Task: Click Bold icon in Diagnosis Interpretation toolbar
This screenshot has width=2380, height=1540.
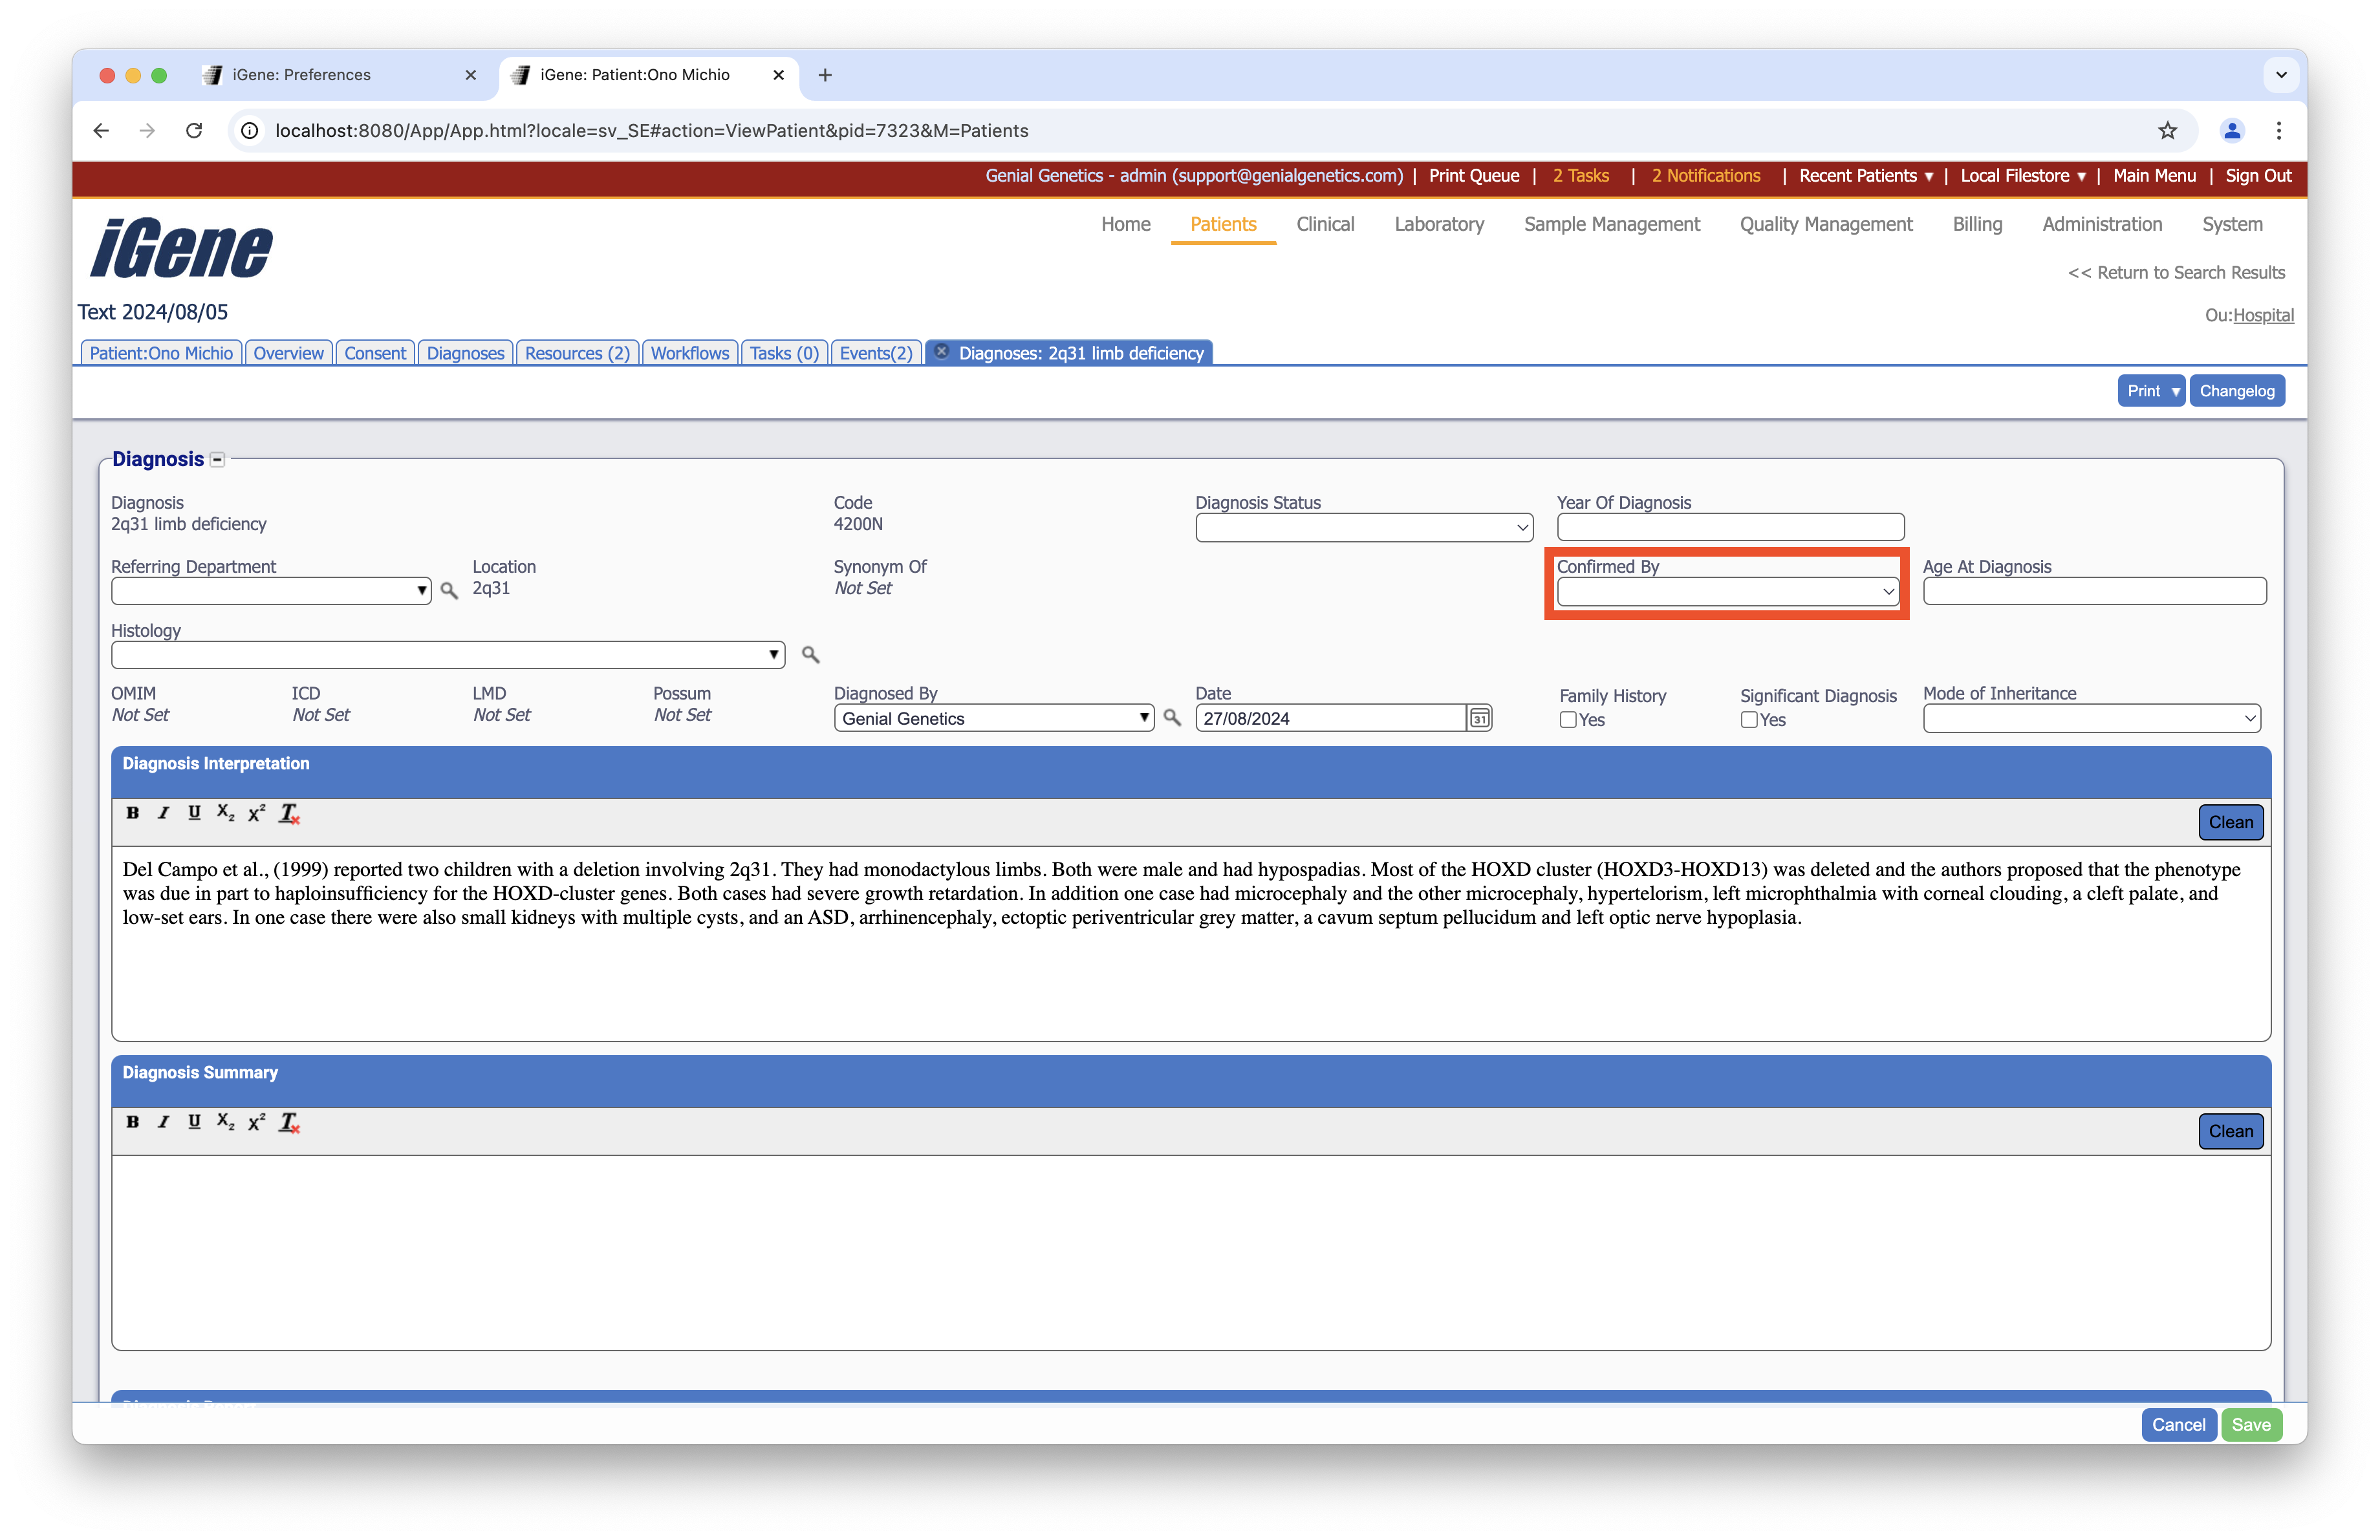Action: [132, 813]
